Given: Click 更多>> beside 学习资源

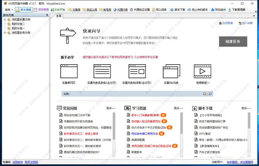Looking at the screenshot, I should tap(178, 108).
